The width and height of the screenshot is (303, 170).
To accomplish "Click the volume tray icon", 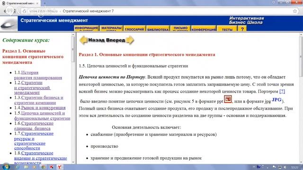I will pos(285,167).
